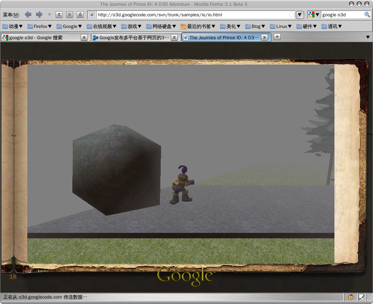This screenshot has width=373, height=304.
Task: Close the Google发布多平台 tab
Action: point(175,37)
